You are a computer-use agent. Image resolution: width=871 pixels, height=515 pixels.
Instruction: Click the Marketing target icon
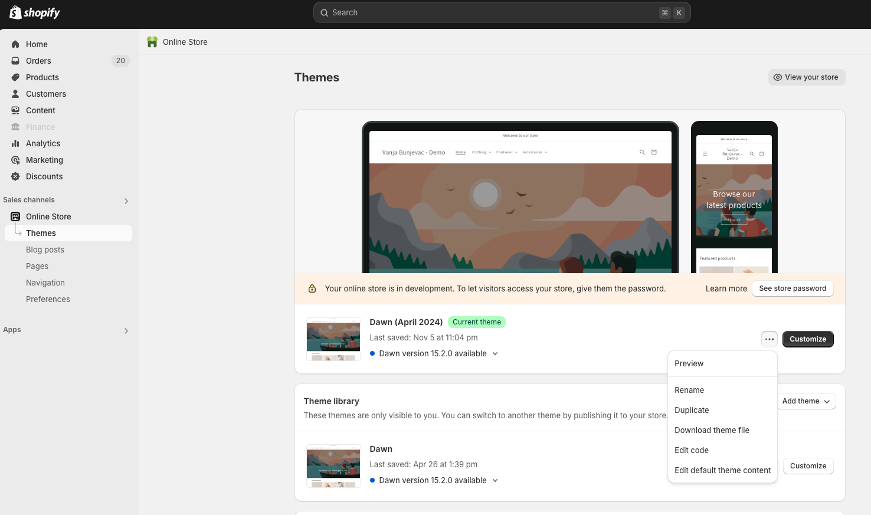pyautogui.click(x=15, y=160)
